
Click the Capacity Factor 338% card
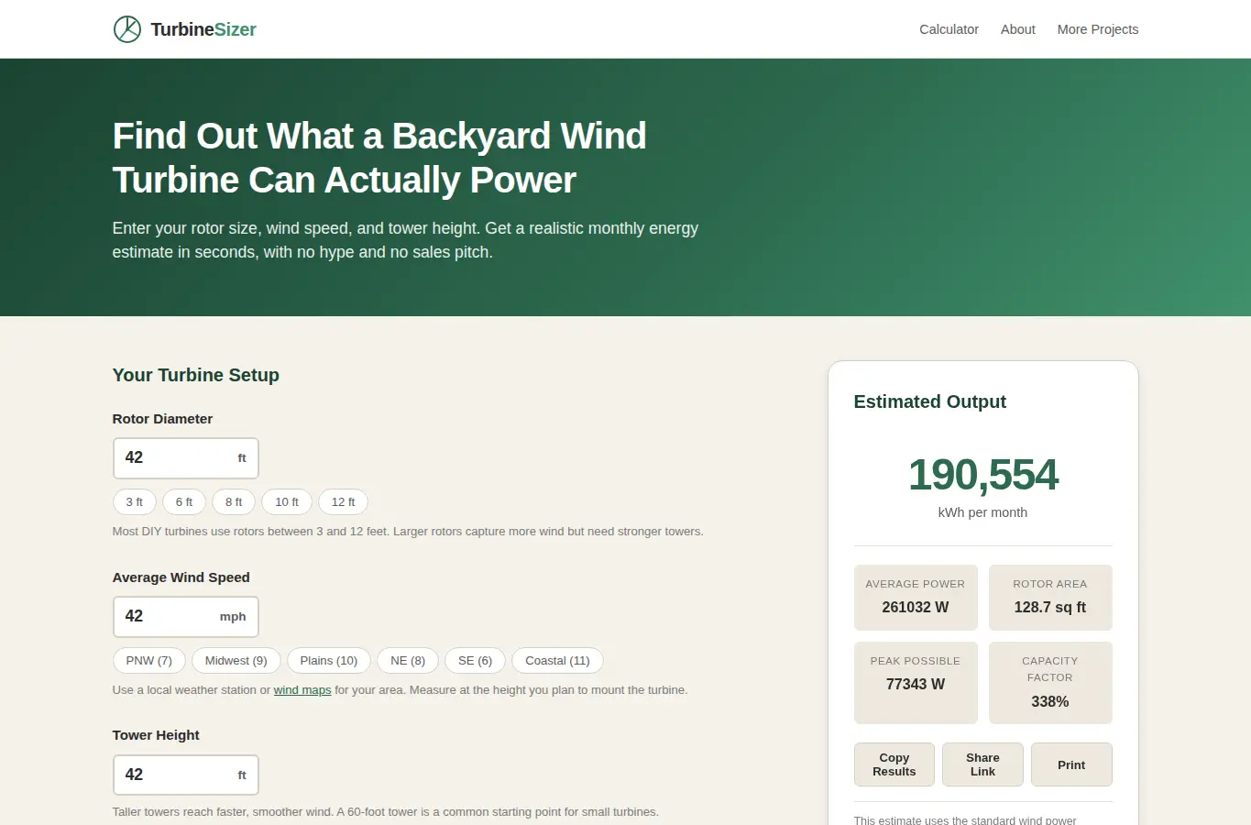tap(1050, 683)
